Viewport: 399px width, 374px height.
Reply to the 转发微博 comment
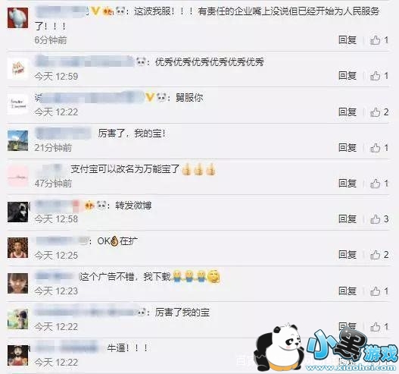[x=347, y=219]
